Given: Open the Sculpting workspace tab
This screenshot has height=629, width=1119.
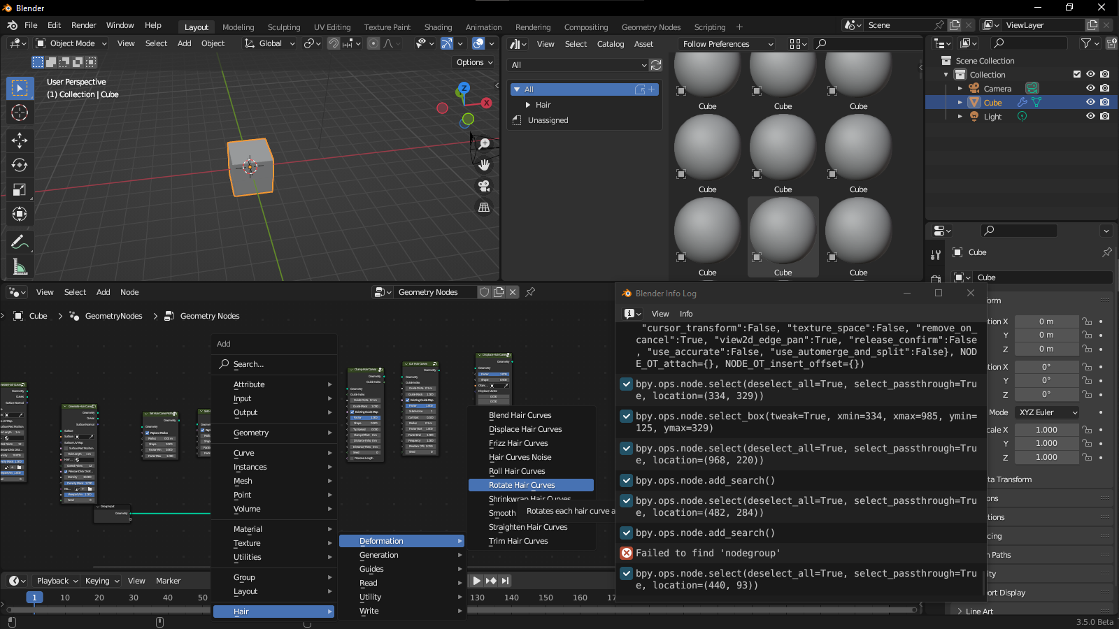Looking at the screenshot, I should pos(284,27).
